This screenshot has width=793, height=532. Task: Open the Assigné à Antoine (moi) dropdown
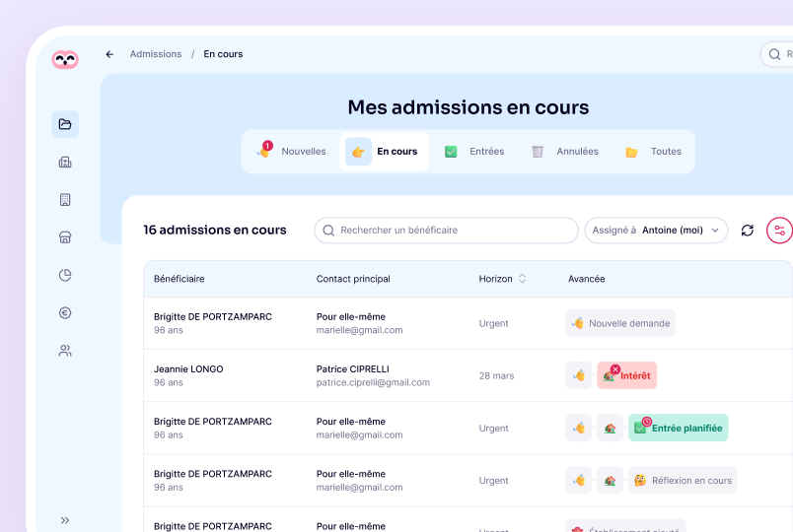click(x=656, y=231)
